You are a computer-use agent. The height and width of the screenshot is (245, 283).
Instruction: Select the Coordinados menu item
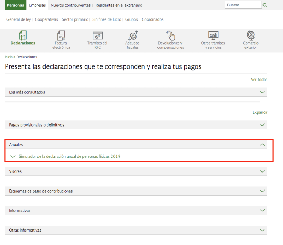coord(152,19)
